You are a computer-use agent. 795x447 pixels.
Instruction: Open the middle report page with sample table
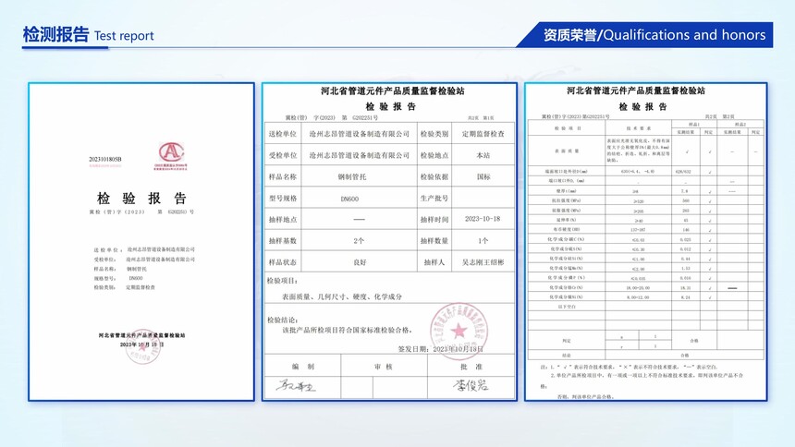tap(389, 242)
